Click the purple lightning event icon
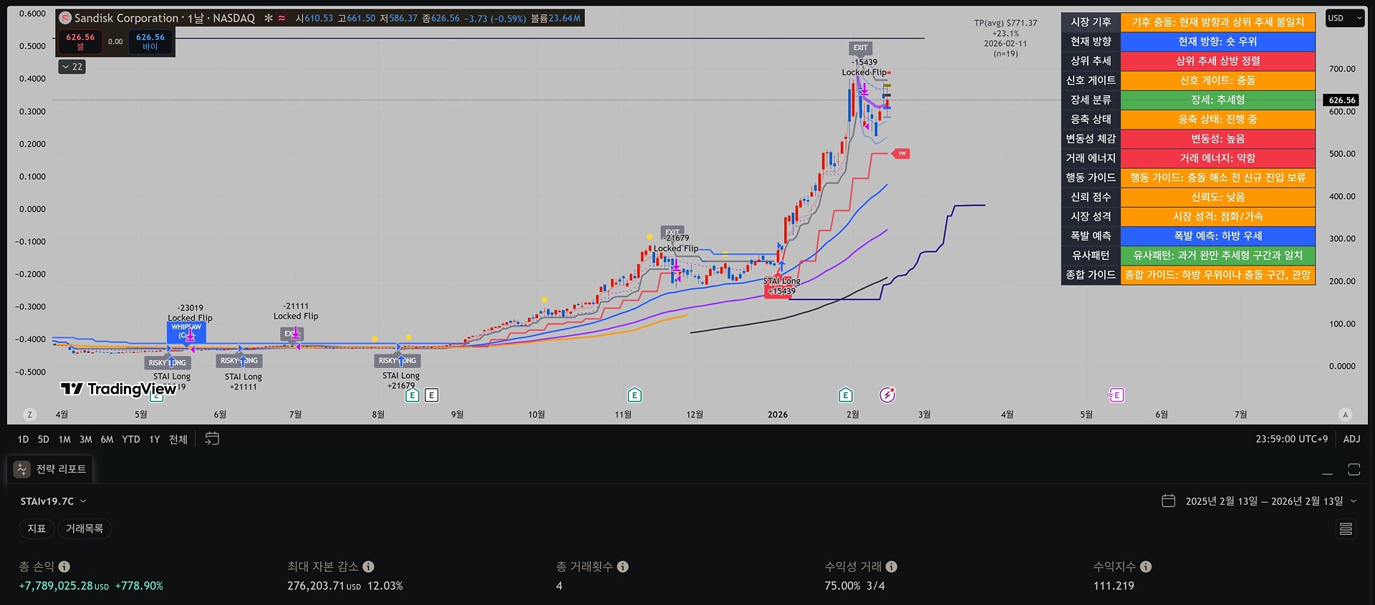Image resolution: width=1375 pixels, height=605 pixels. 887,395
